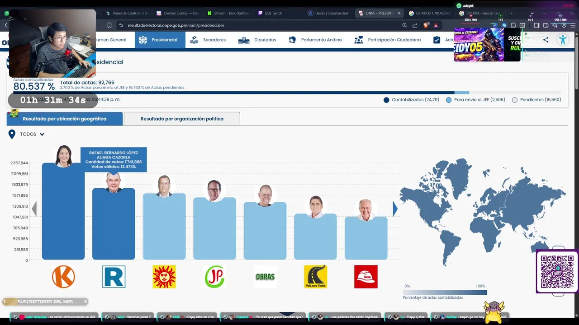Screen dimensions: 579x325
Task: Click the percentage gradient legend bar
Action: click(x=445, y=292)
